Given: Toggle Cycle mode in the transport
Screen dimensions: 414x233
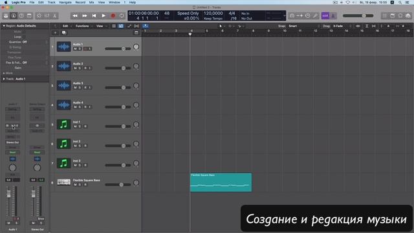Looking at the screenshot, I should (122, 16).
